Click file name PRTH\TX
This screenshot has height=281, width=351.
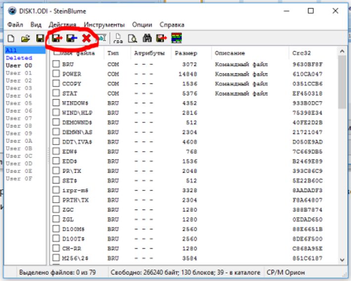coord(75,200)
